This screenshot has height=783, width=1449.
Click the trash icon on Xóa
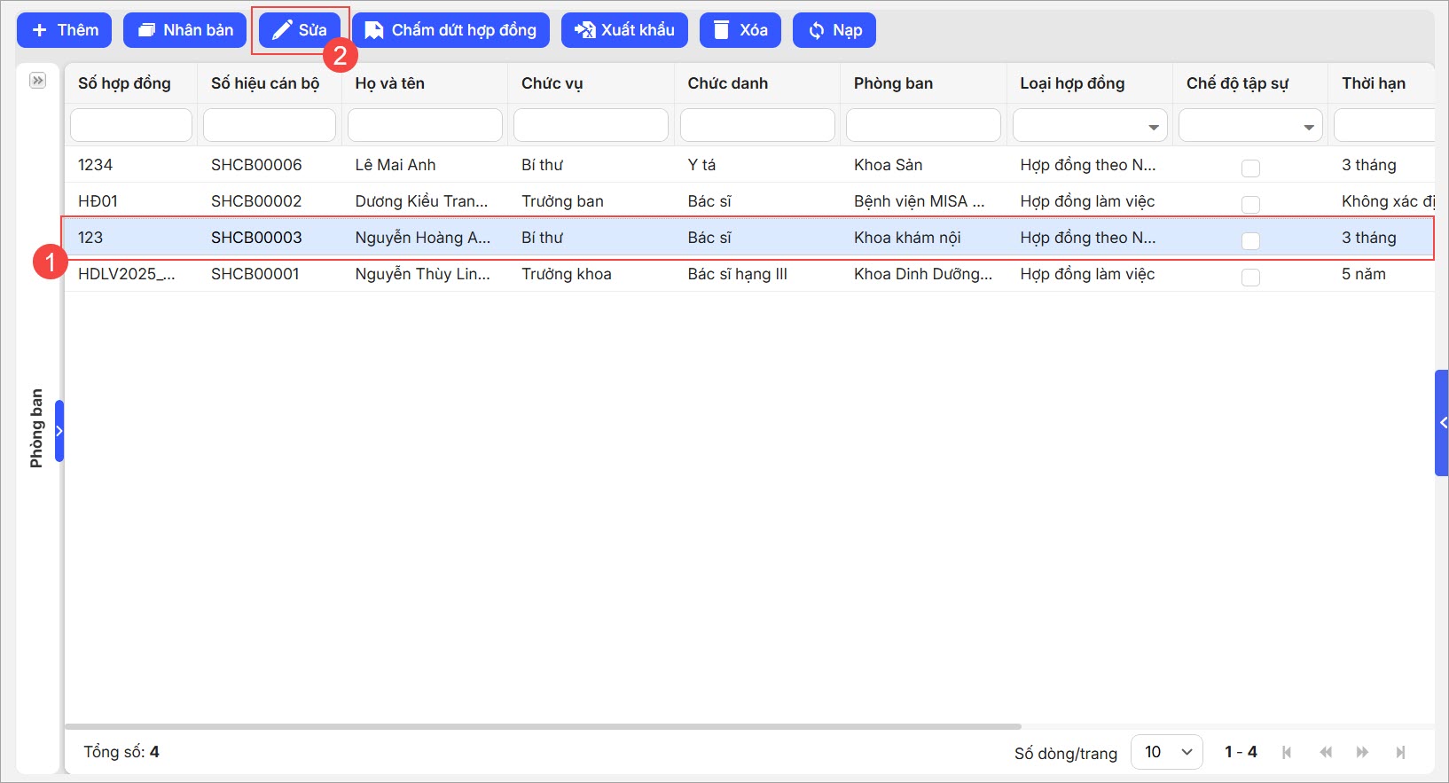[722, 30]
